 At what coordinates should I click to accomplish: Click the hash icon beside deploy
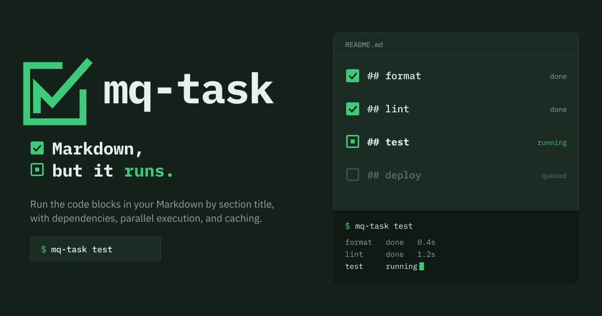tap(373, 175)
